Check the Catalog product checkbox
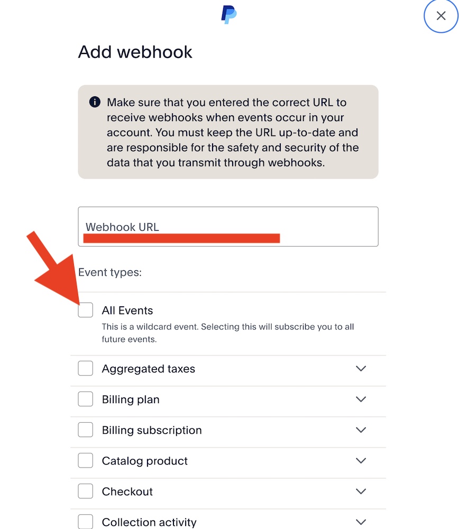The width and height of the screenshot is (459, 529). (x=86, y=460)
